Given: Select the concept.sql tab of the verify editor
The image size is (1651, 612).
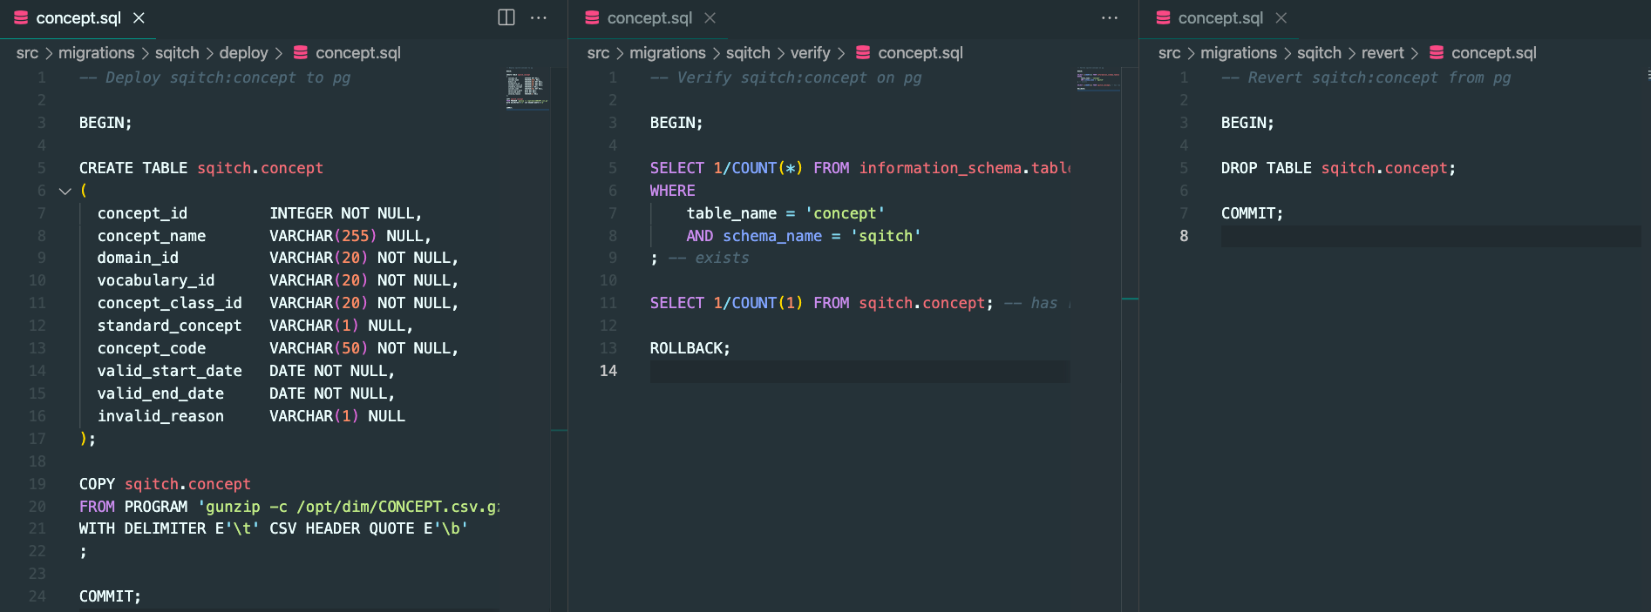Looking at the screenshot, I should (649, 18).
